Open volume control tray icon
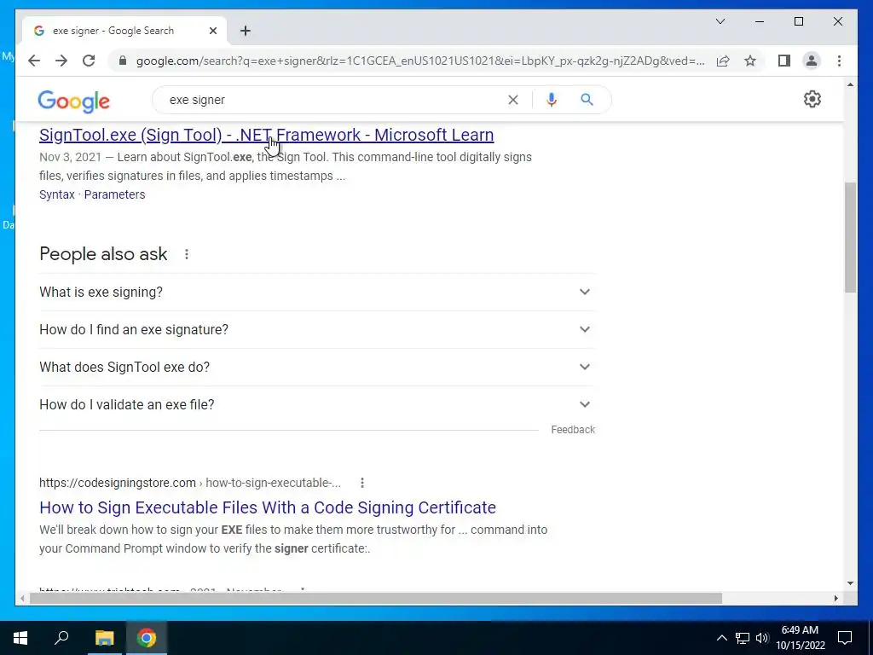Image resolution: width=873 pixels, height=655 pixels. coord(762,638)
